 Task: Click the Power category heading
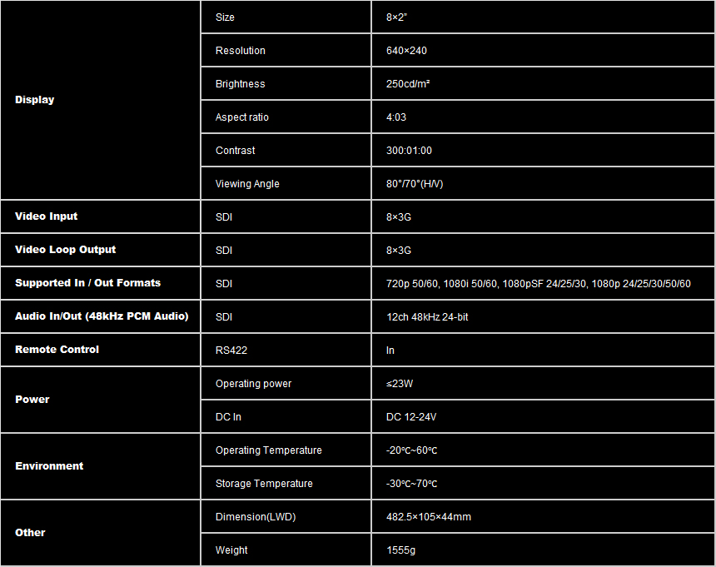[x=32, y=400]
